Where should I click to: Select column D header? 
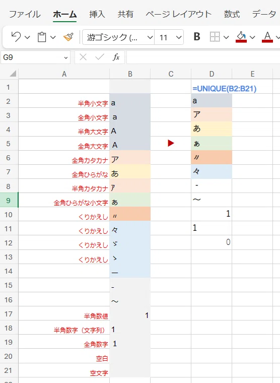pyautogui.click(x=212, y=74)
